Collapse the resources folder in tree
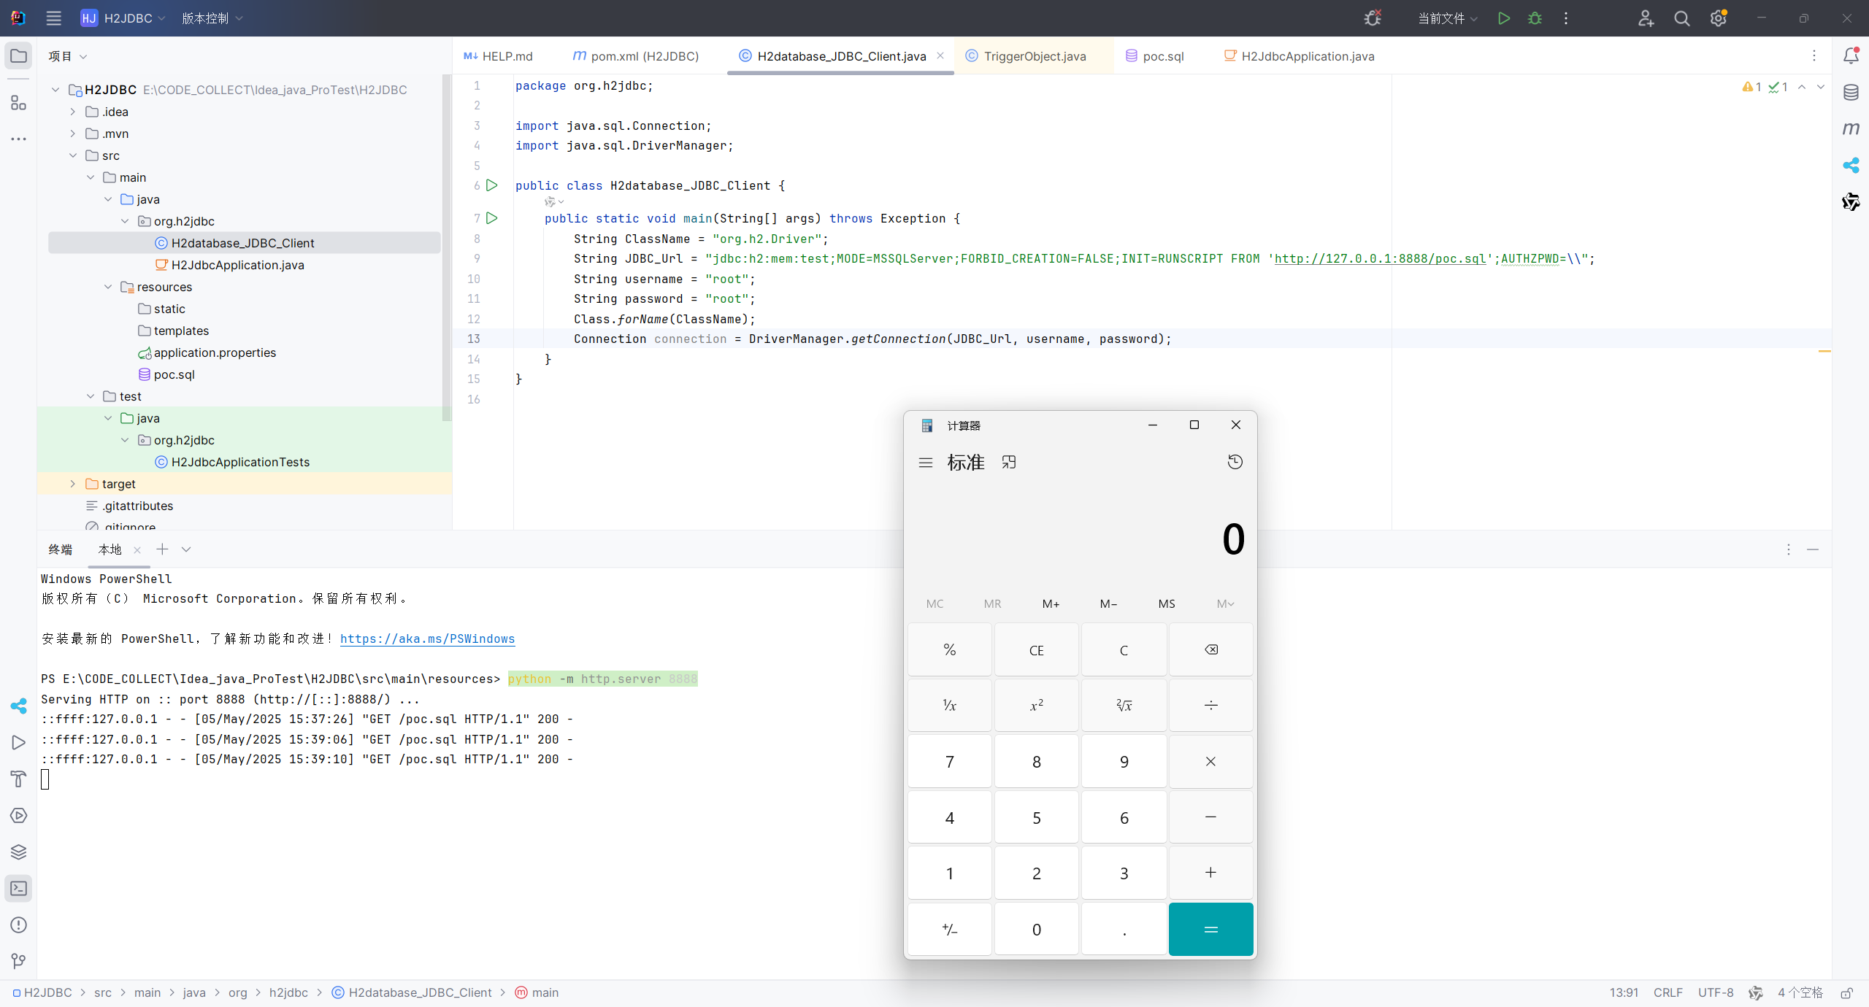The image size is (1869, 1007). pos(108,287)
